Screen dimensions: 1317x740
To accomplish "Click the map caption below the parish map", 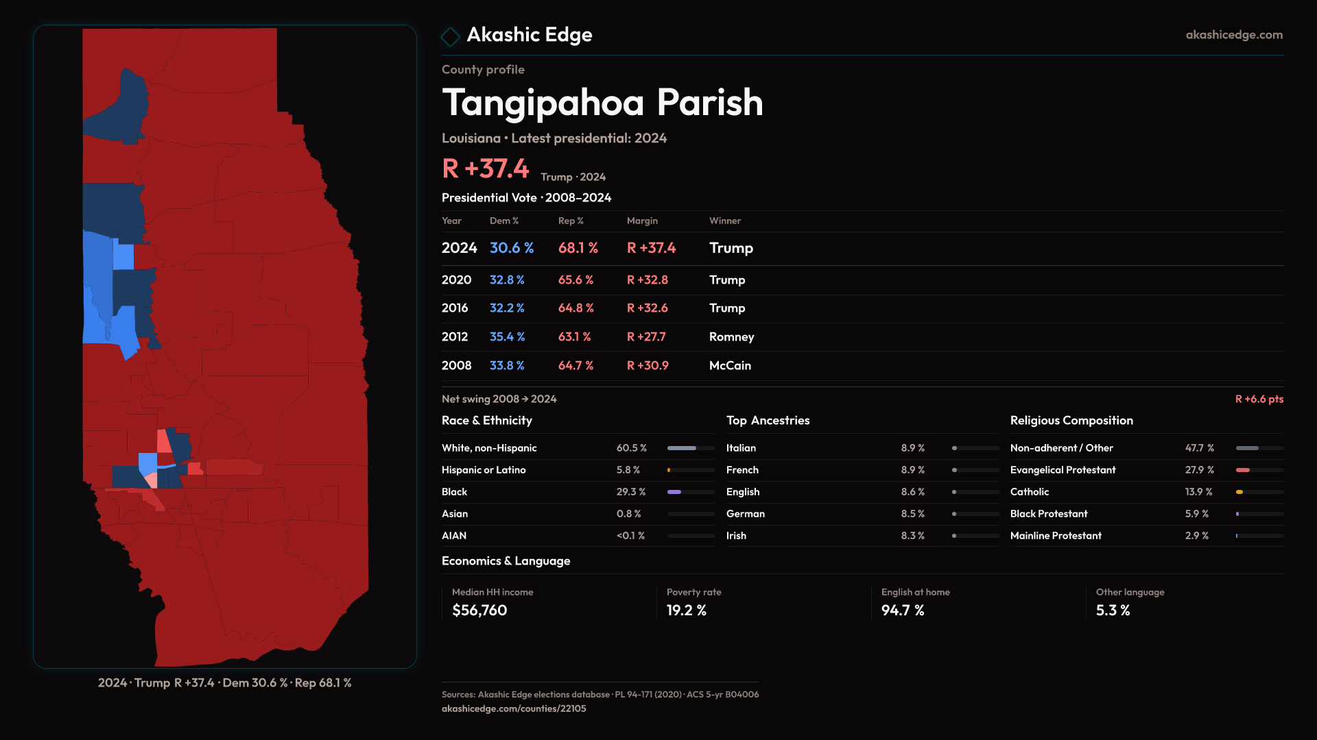I will 224,682.
